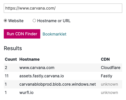
Task: Click the CDN column header
Action: (x=105, y=59)
